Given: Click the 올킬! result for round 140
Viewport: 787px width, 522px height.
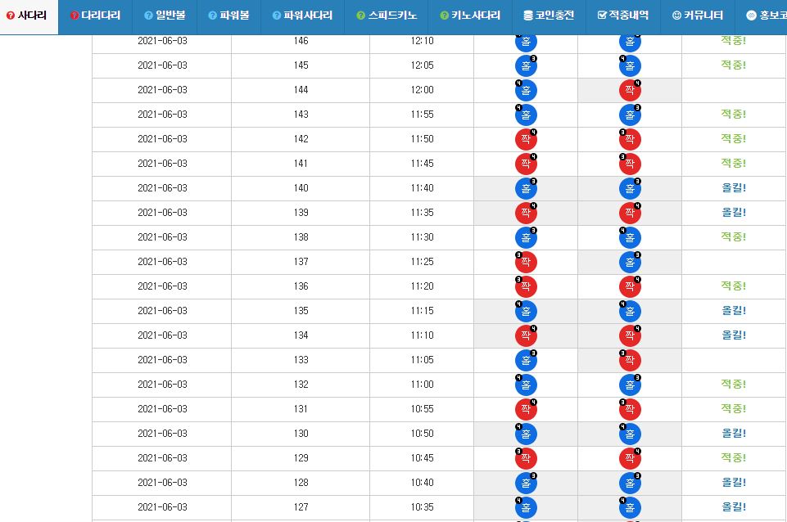Looking at the screenshot, I should tap(733, 188).
